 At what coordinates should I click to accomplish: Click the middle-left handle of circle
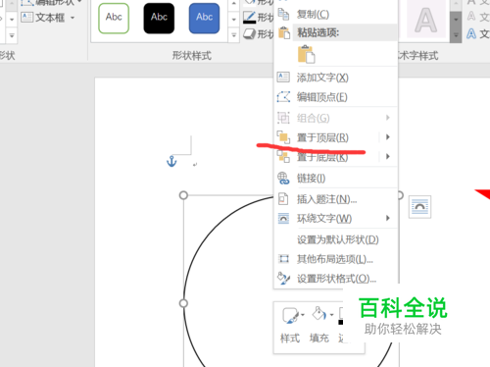(183, 303)
